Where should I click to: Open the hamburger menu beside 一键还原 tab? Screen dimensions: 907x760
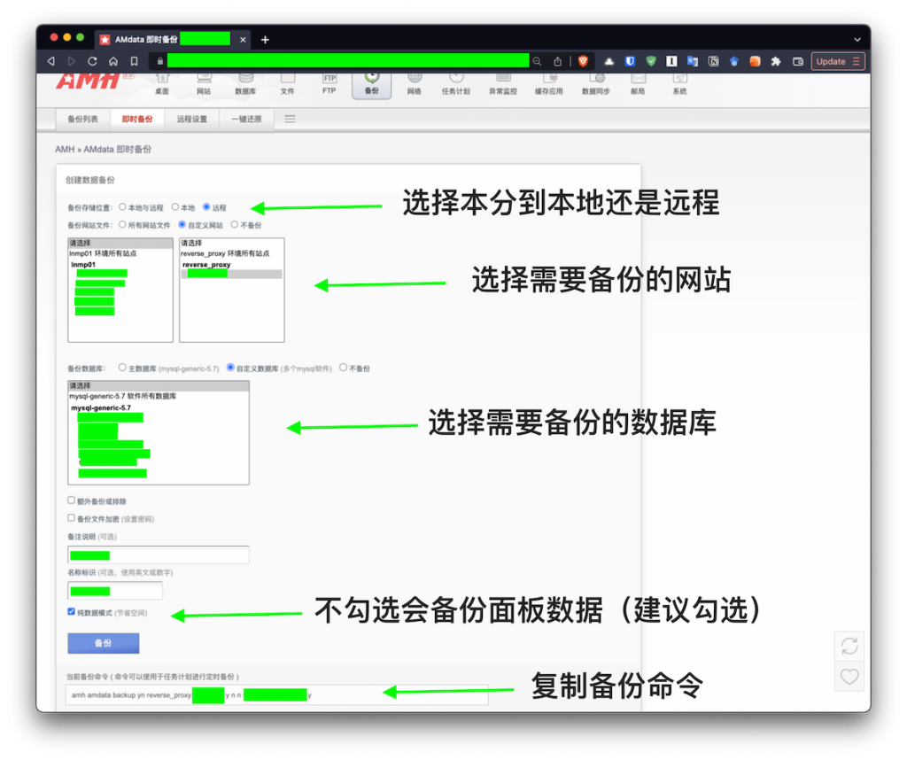tap(289, 118)
